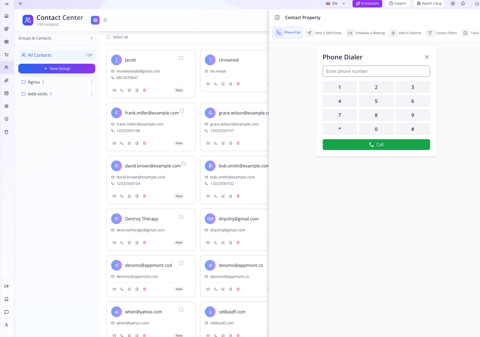This screenshot has width=480, height=337.
Task: Check the Select all checkbox
Action: tap(108, 37)
